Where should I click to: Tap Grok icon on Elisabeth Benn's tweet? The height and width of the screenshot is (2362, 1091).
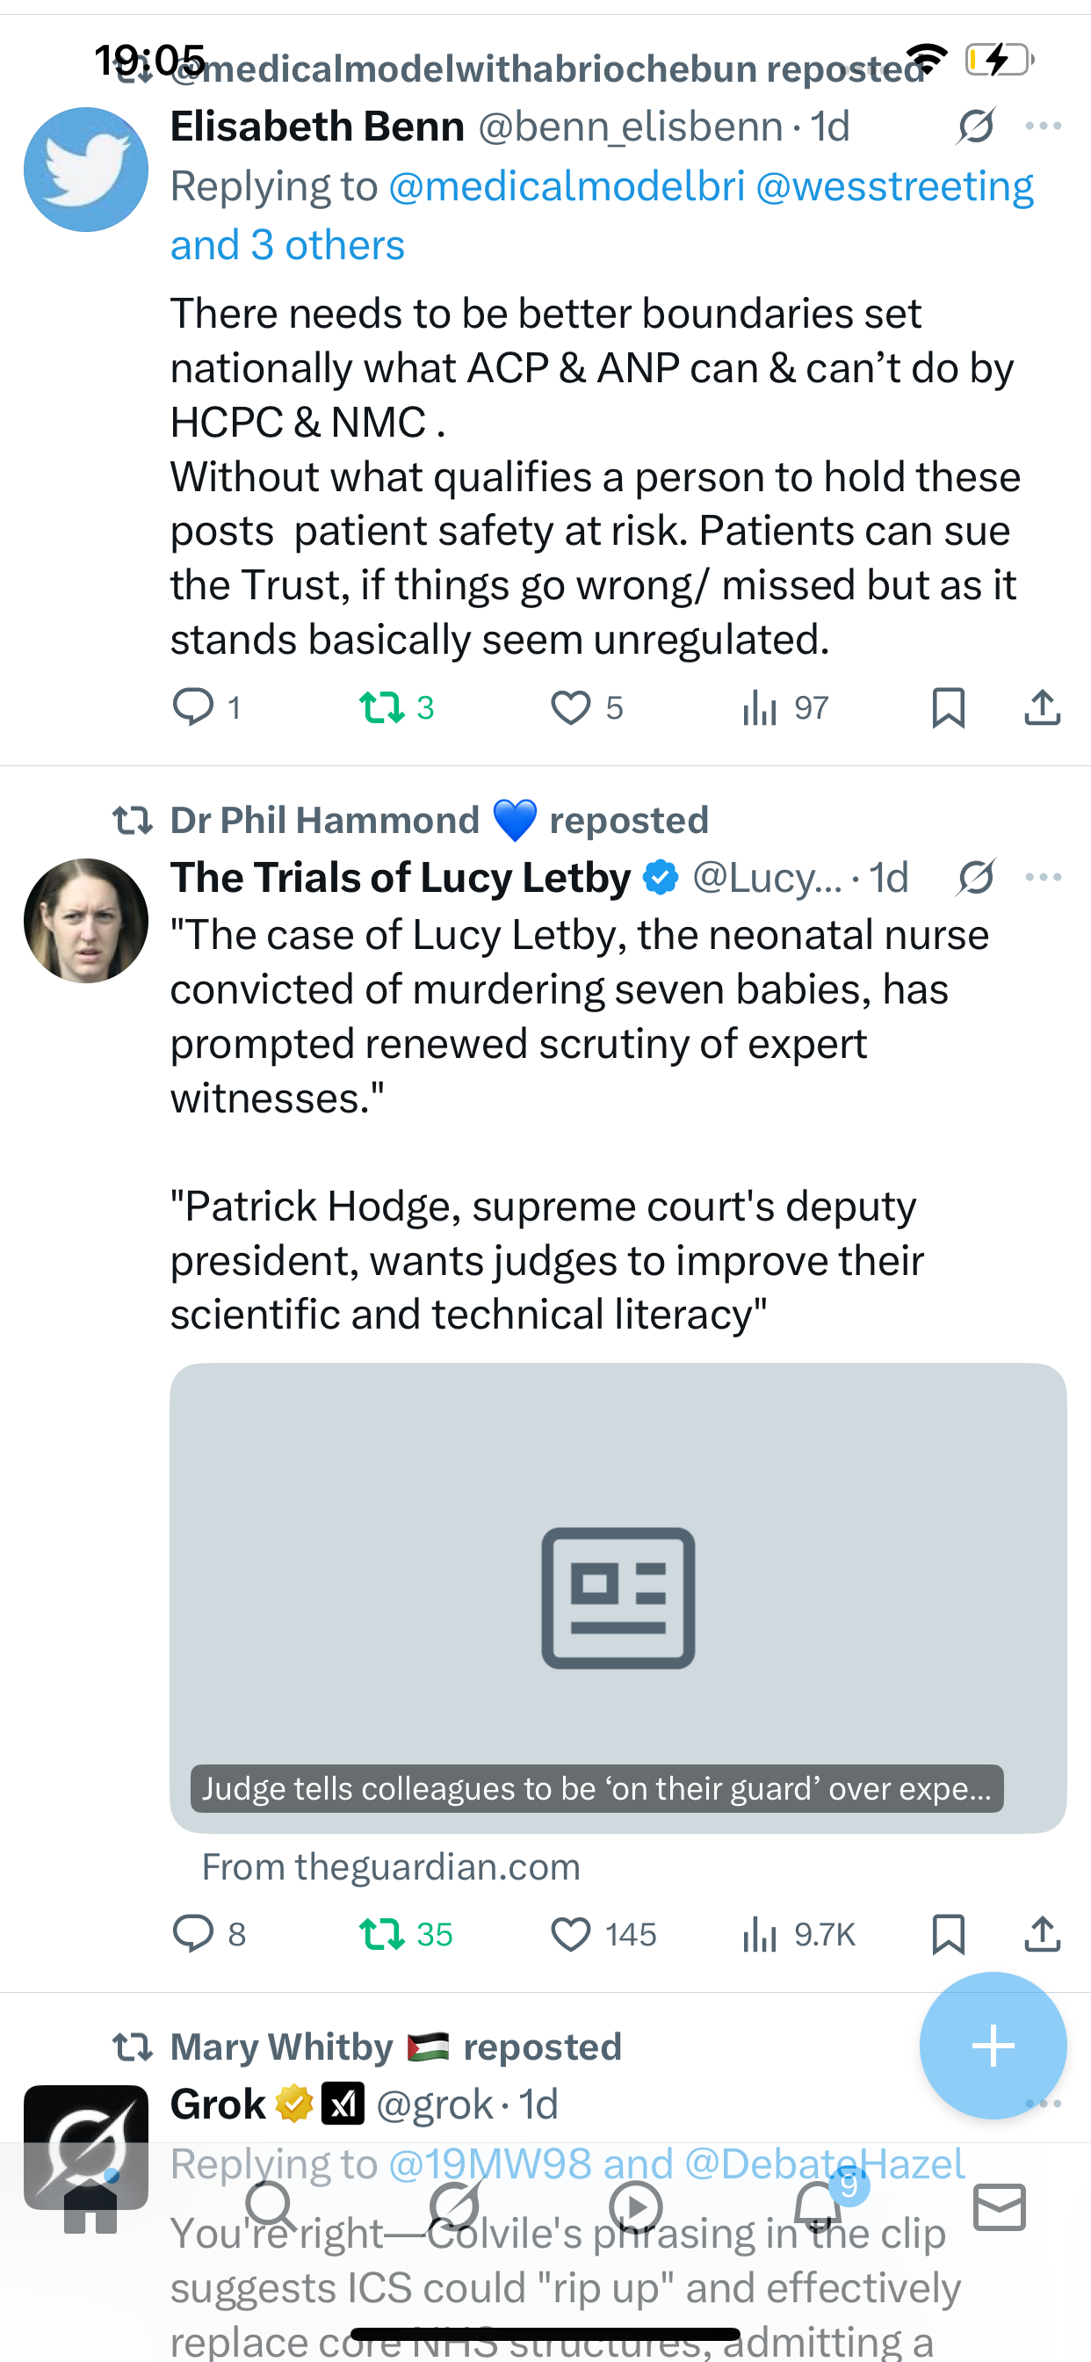[975, 127]
